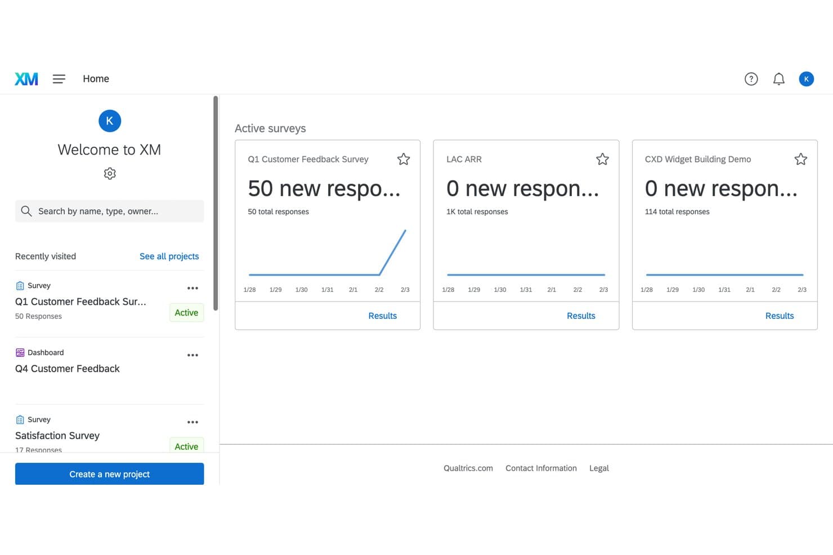Open Results for CXD Widget Building Demo

point(779,316)
